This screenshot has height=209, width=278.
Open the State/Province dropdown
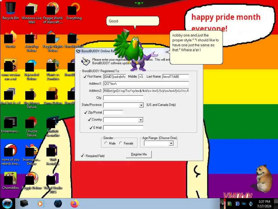[141, 105]
